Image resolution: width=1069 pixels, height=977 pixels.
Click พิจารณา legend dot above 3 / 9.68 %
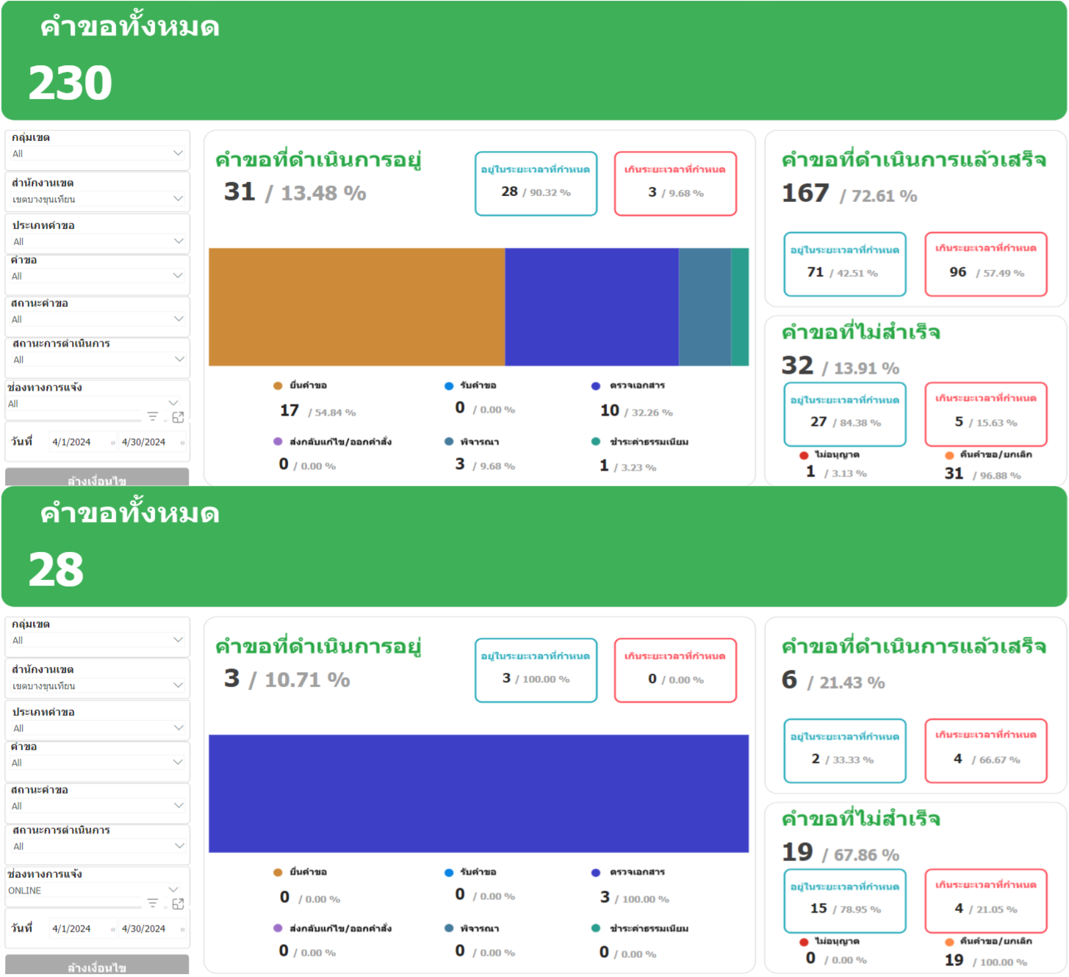tap(449, 441)
